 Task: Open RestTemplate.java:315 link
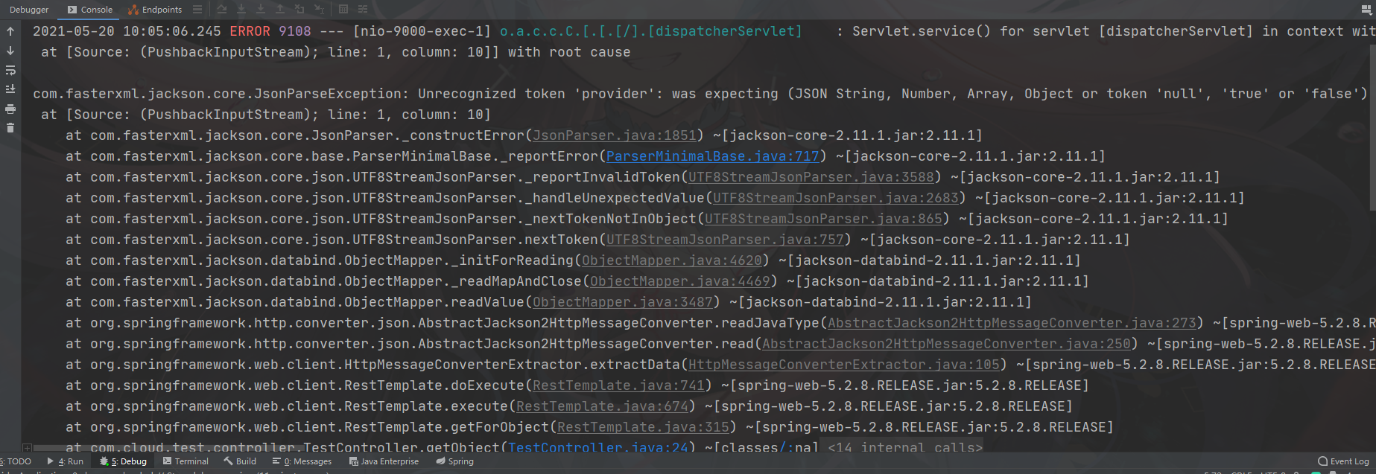(x=643, y=427)
